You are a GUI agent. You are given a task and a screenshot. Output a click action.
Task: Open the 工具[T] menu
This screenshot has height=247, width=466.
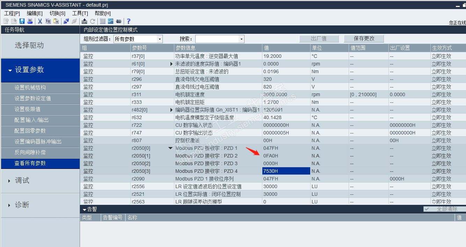[x=80, y=13]
